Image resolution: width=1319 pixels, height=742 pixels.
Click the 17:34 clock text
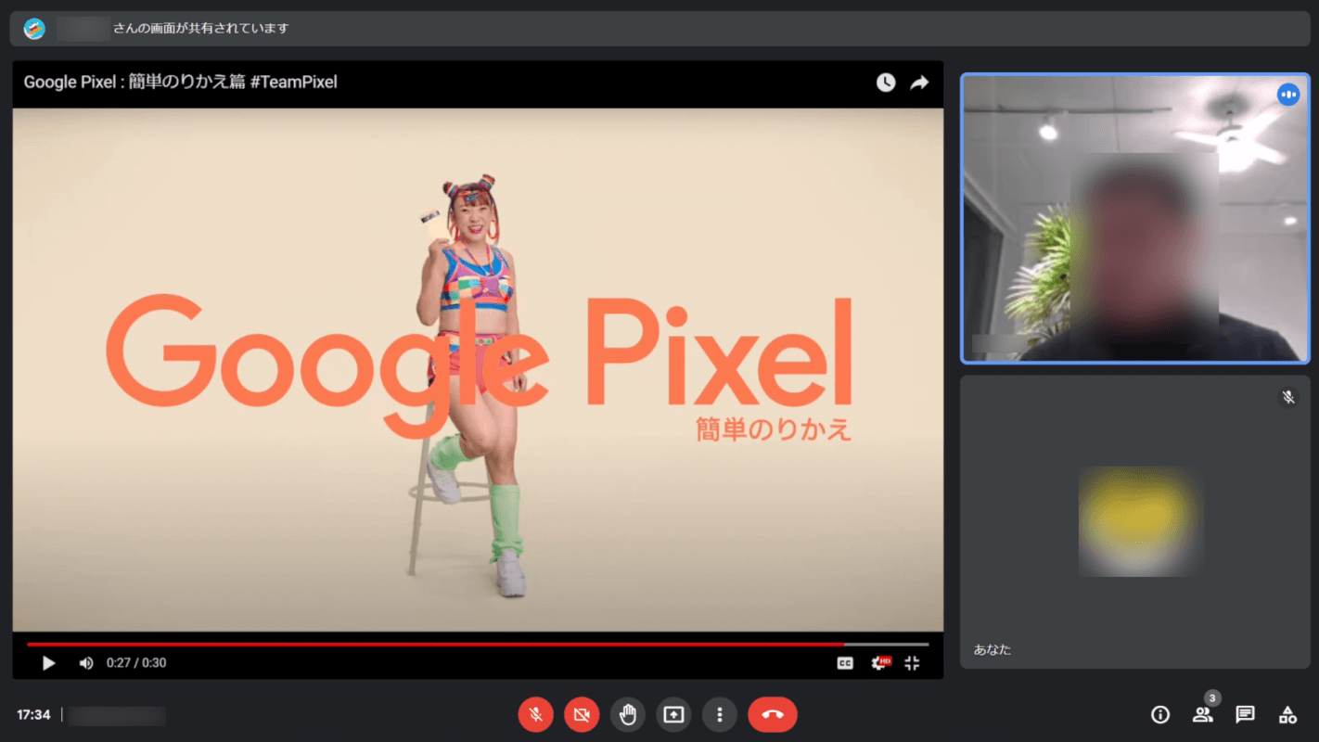[x=33, y=715]
